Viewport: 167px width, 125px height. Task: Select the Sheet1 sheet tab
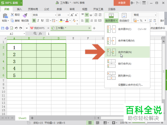point(22,118)
